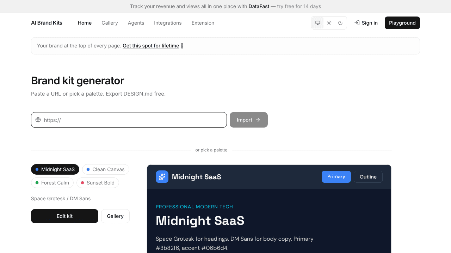Open the Gallery nav item
451x253 pixels.
pyautogui.click(x=110, y=23)
